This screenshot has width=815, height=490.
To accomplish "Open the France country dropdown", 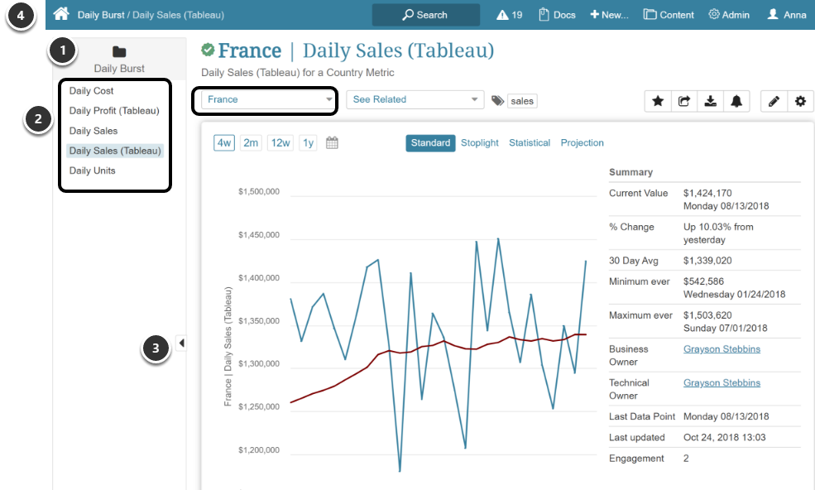I will point(265,100).
